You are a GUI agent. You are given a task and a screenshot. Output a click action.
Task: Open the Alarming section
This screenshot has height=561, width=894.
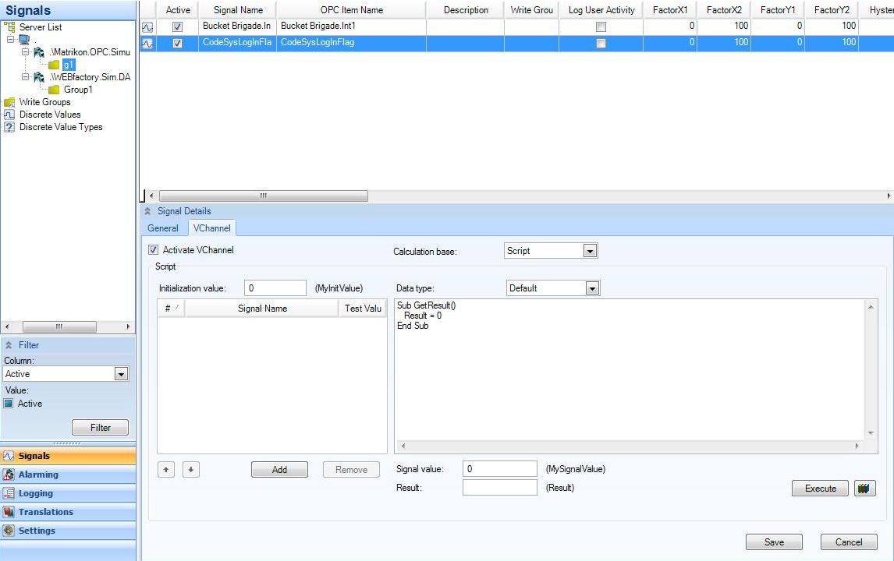pyautogui.click(x=38, y=475)
